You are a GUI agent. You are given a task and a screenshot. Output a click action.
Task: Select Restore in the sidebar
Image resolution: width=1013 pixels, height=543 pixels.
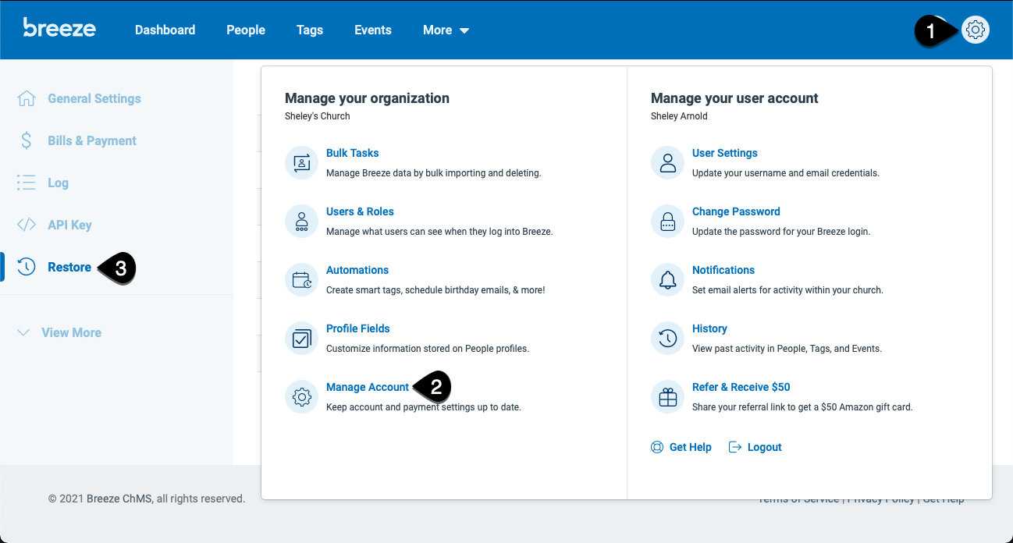[x=69, y=267]
